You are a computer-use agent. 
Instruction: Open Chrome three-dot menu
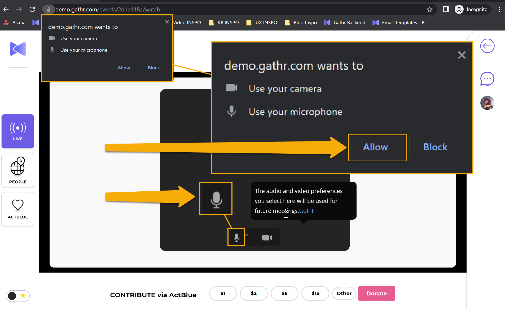(499, 10)
